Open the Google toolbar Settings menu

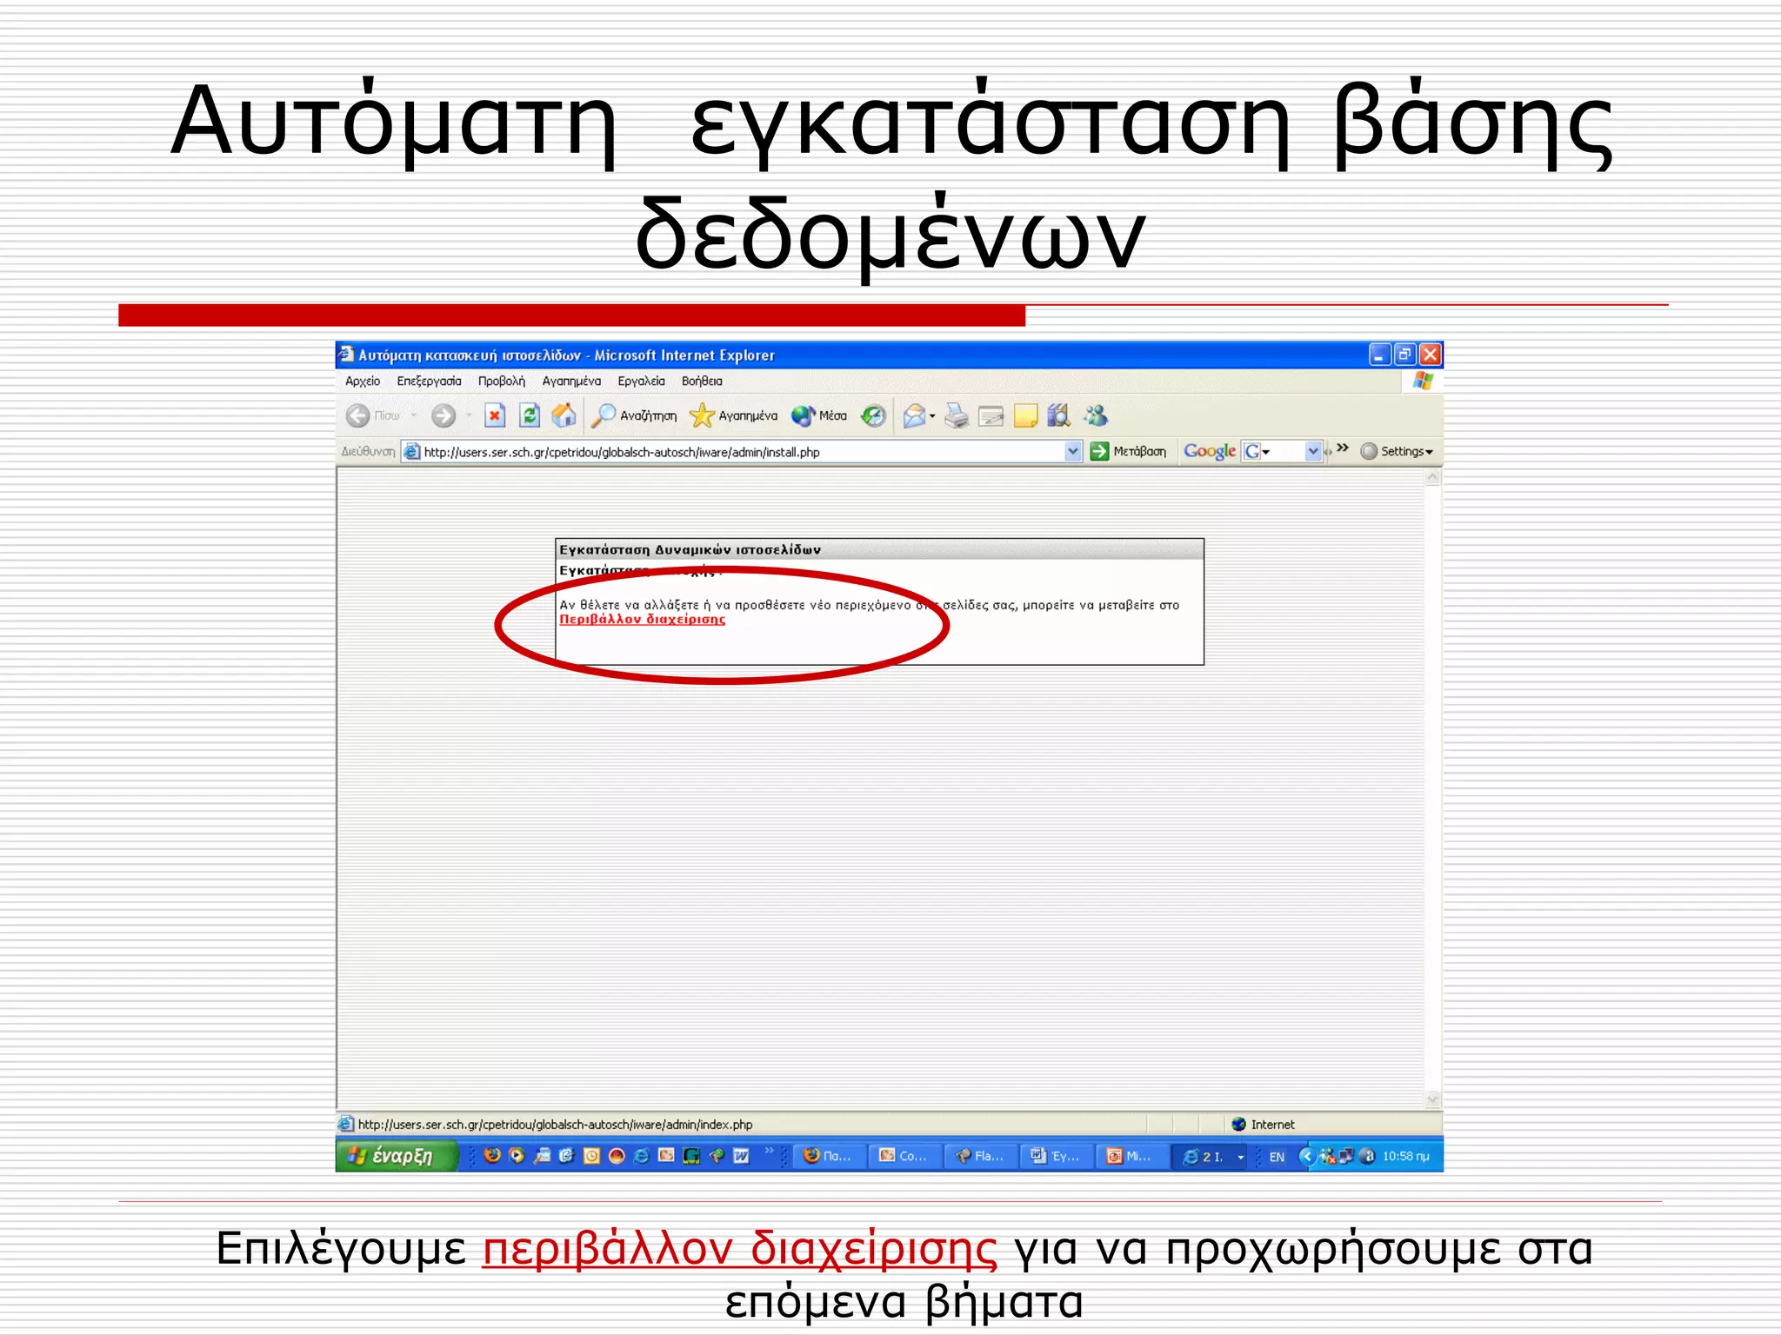click(x=1397, y=451)
